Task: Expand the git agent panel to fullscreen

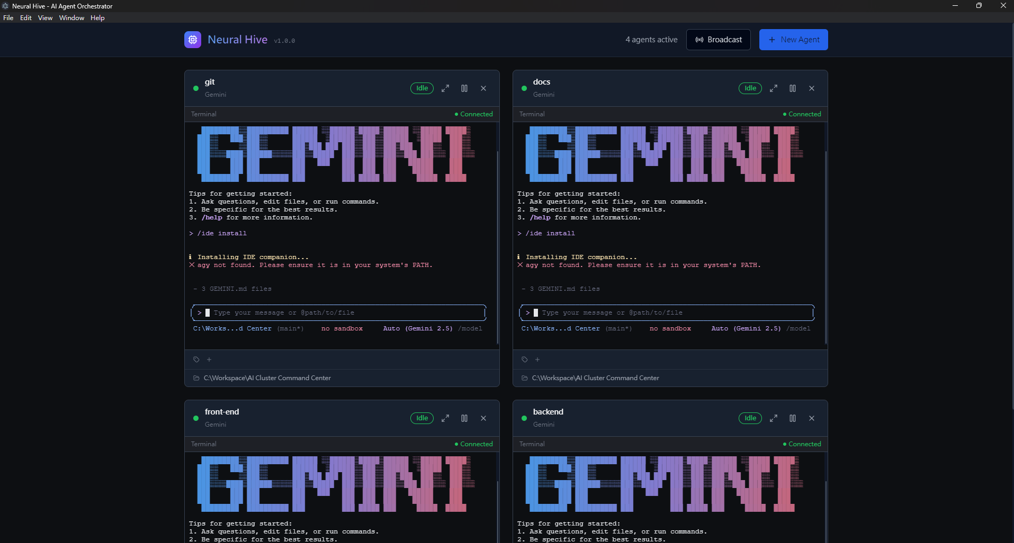Action: [x=445, y=88]
